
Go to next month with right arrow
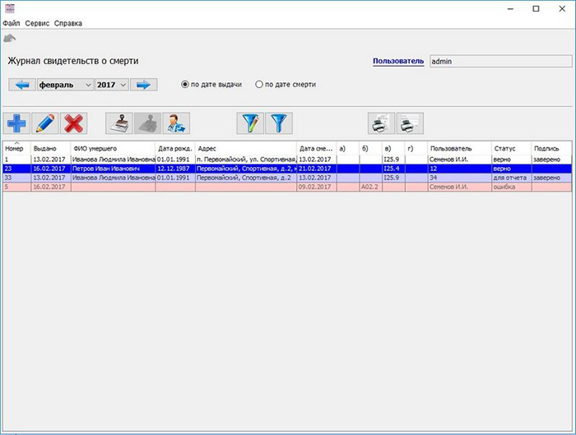click(x=144, y=85)
